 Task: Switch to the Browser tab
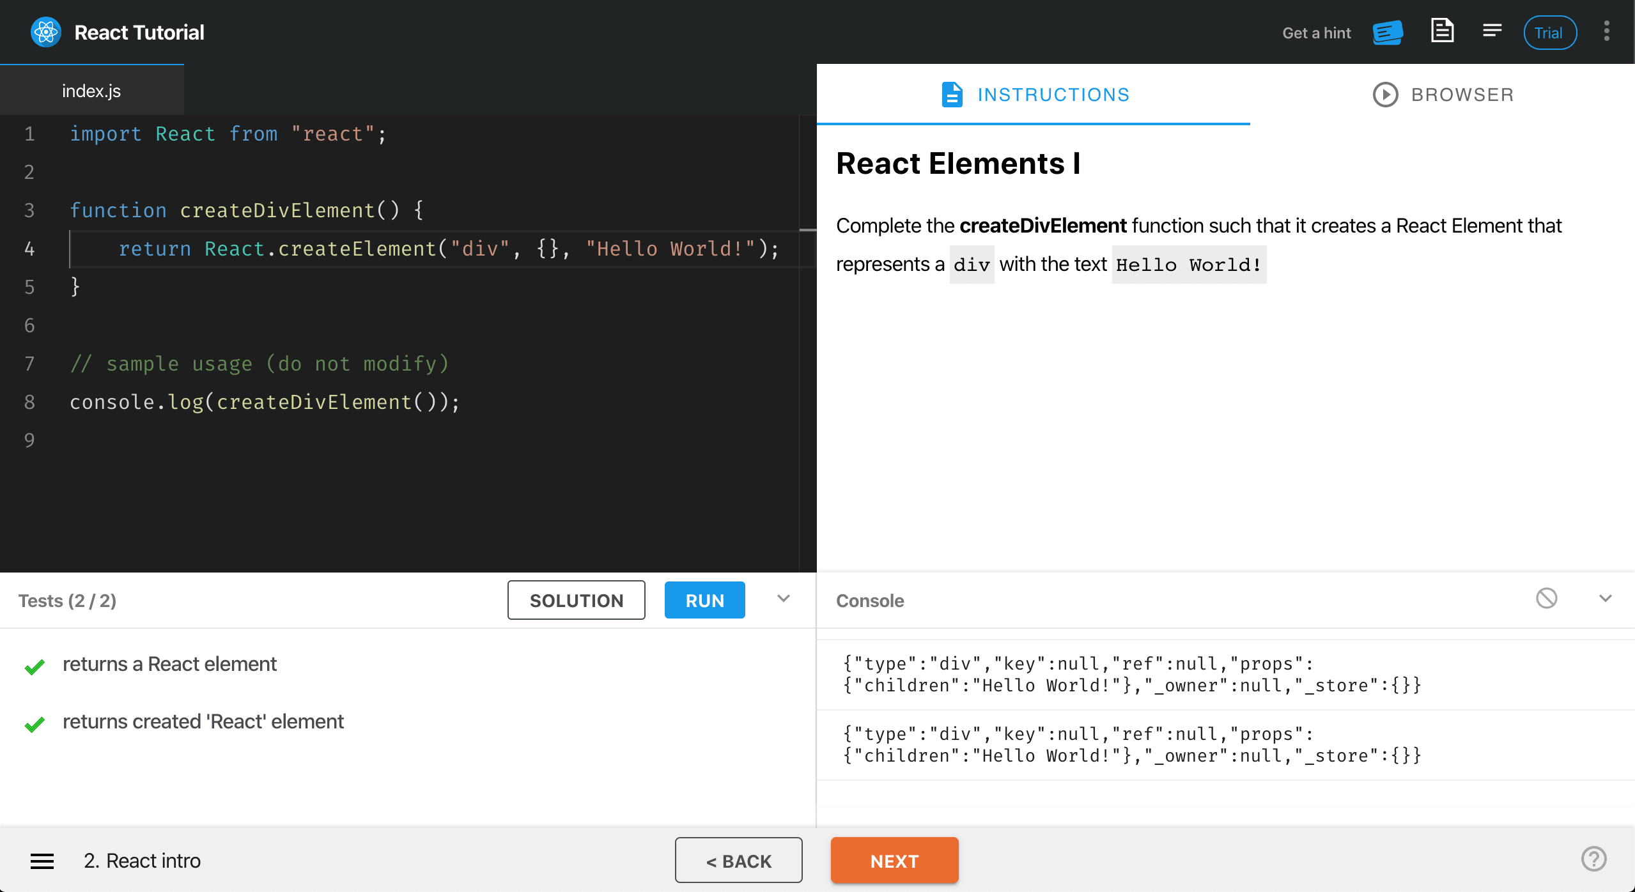coord(1462,94)
